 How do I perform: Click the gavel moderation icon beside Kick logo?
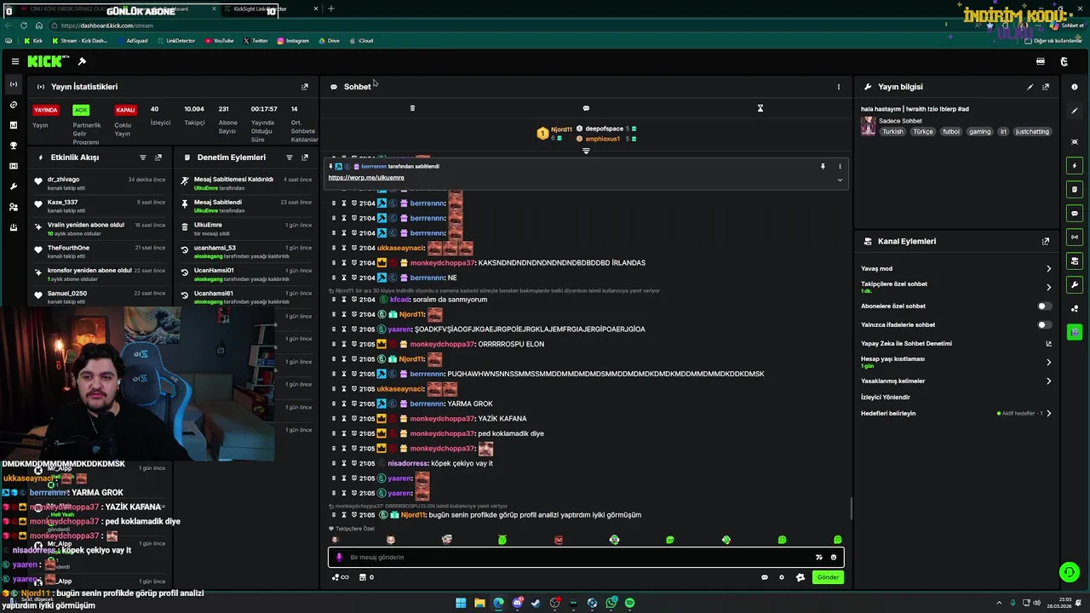tap(82, 61)
